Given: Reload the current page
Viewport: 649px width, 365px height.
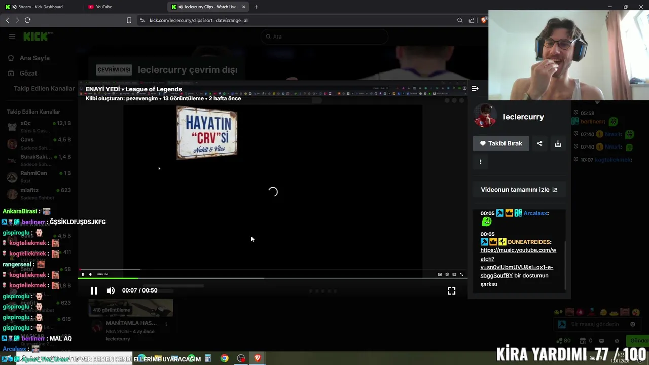Looking at the screenshot, I should click(28, 20).
